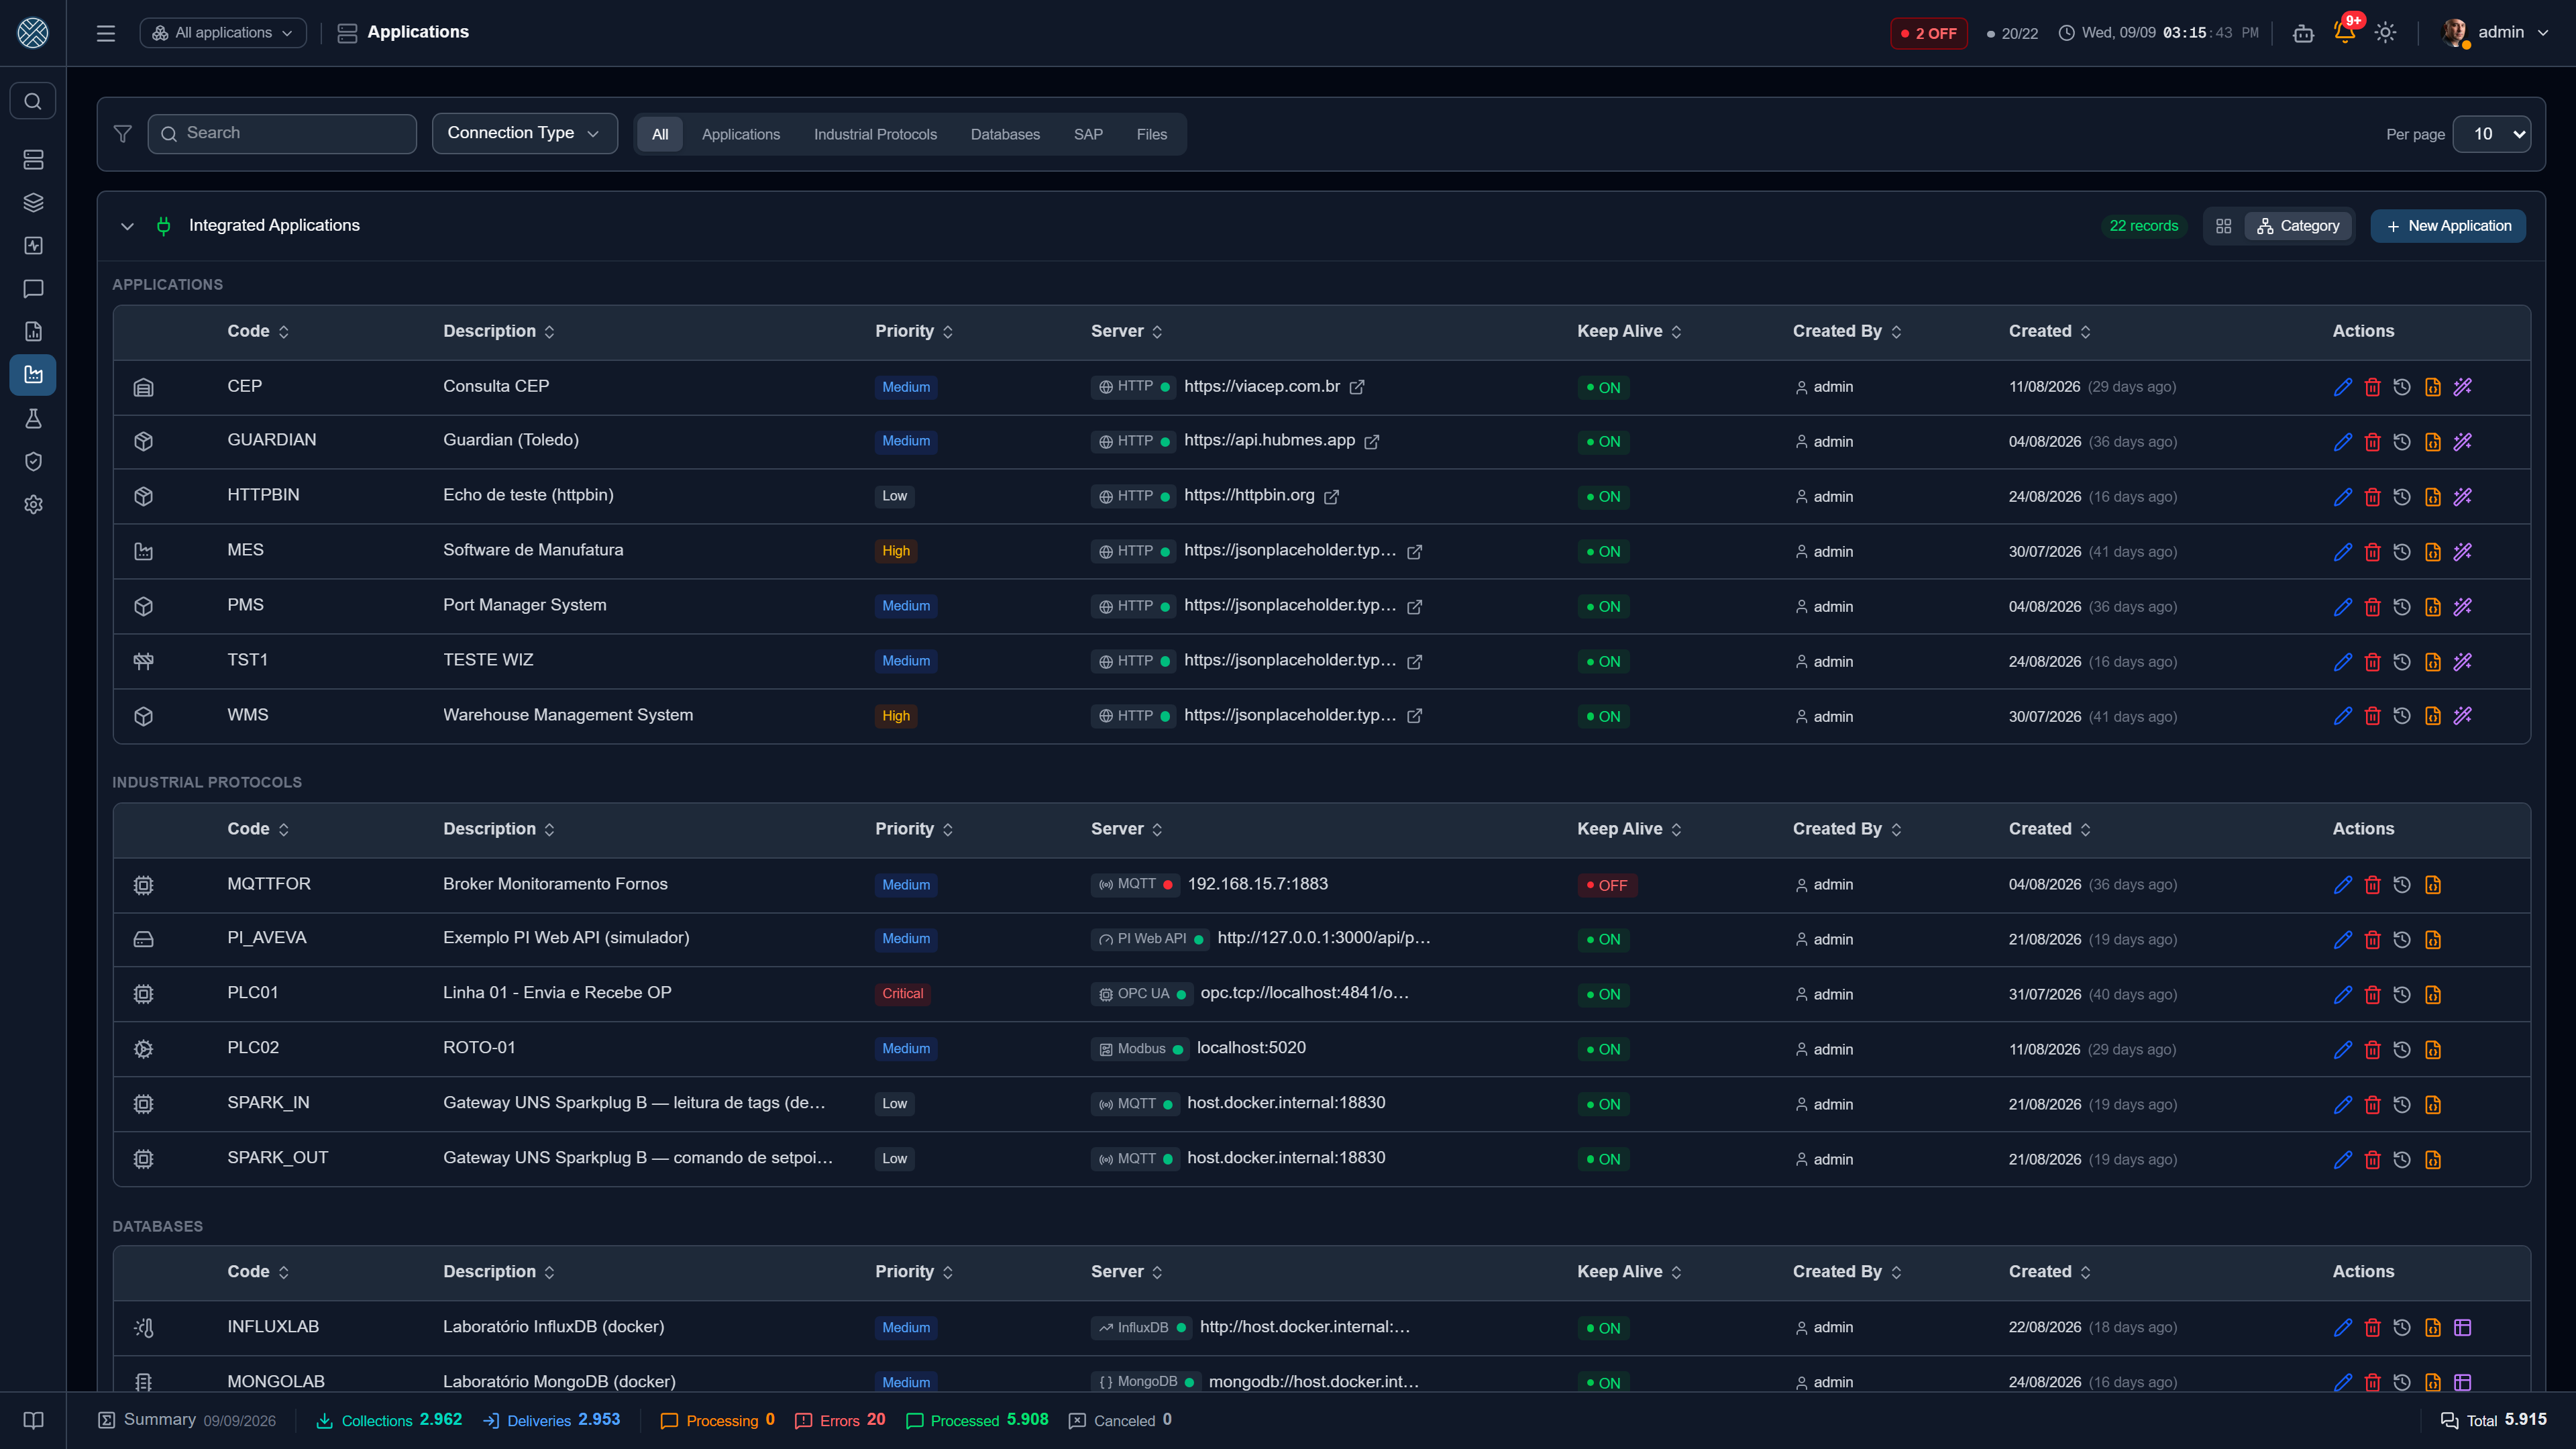
Task: Open the admin user menu
Action: pos(2495,33)
